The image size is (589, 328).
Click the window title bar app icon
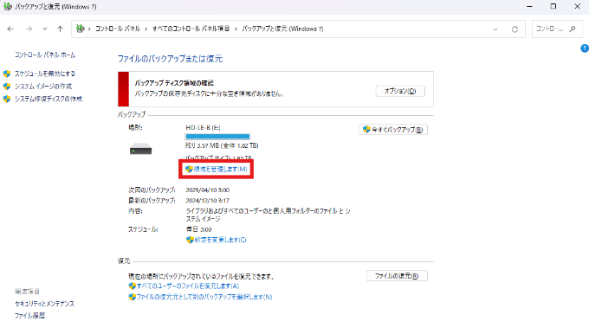(x=8, y=6)
